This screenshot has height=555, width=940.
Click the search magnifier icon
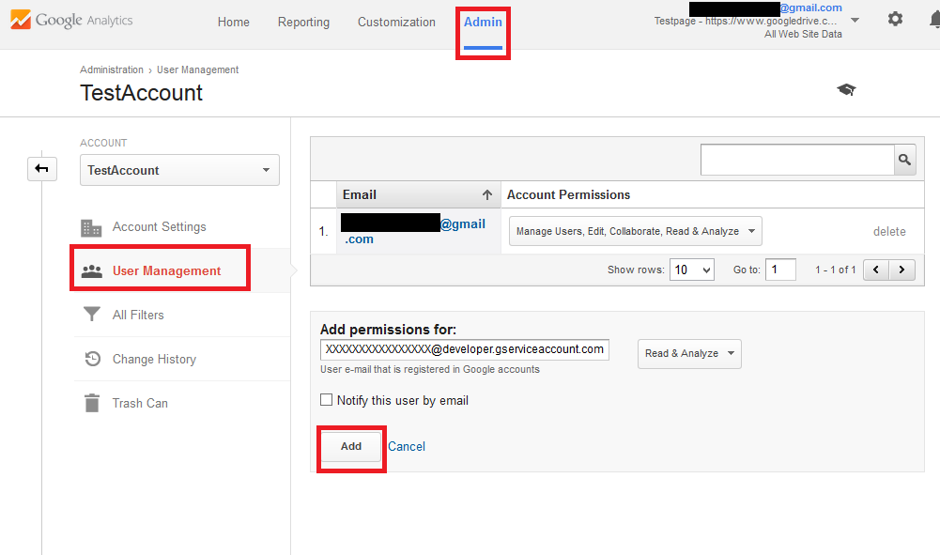click(x=904, y=161)
